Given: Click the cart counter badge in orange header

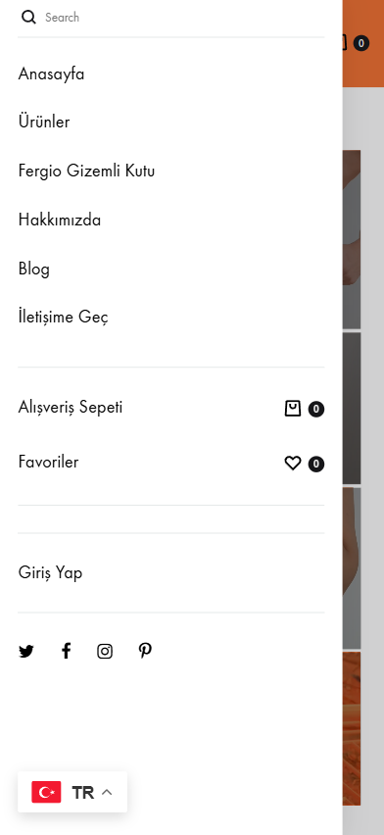Looking at the screenshot, I should pos(361,43).
